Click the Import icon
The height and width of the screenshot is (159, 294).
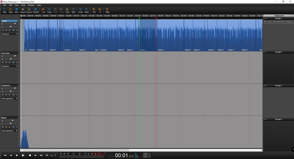[x=23, y=10]
